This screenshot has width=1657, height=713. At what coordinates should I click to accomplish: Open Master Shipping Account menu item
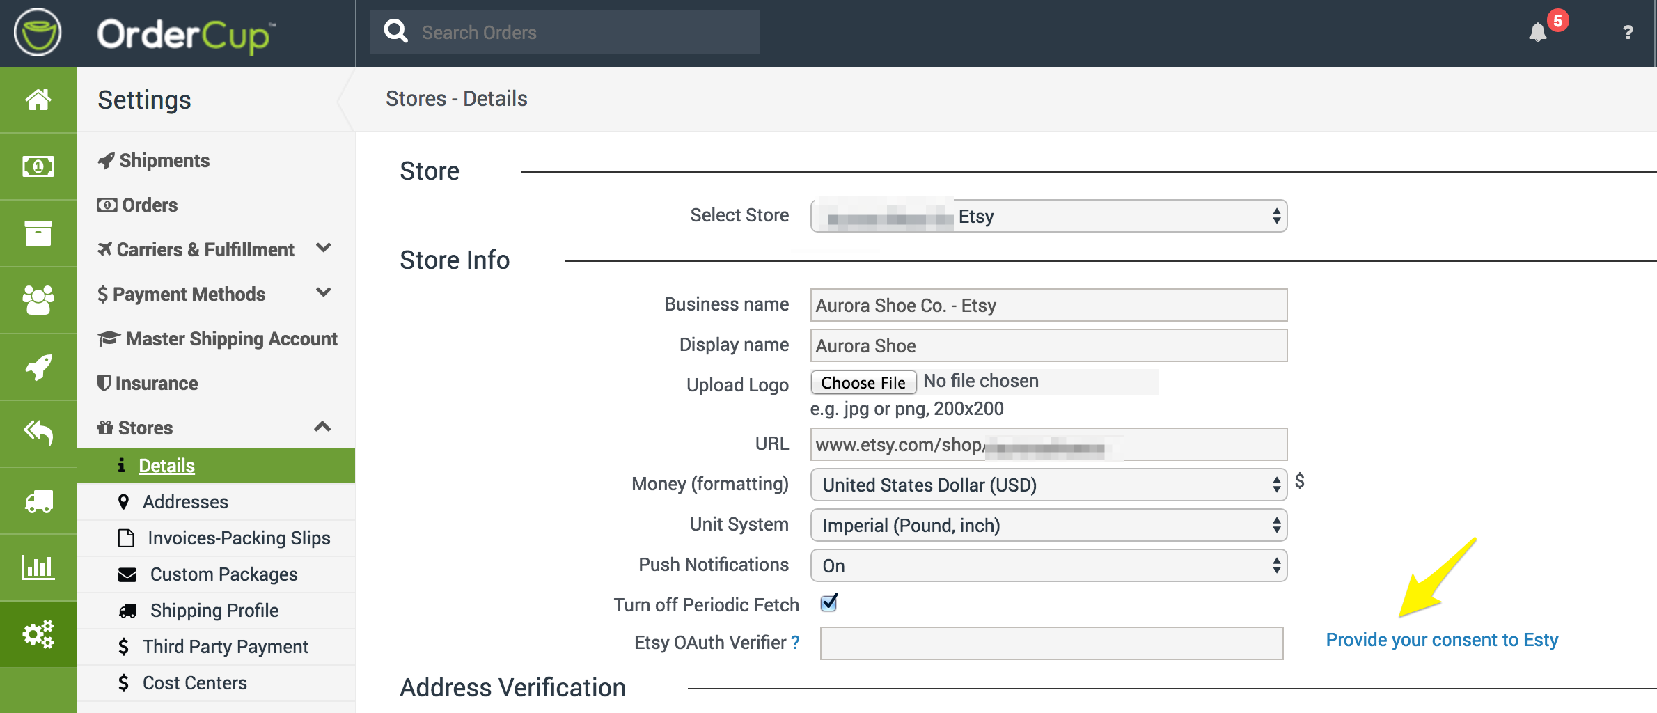click(217, 338)
